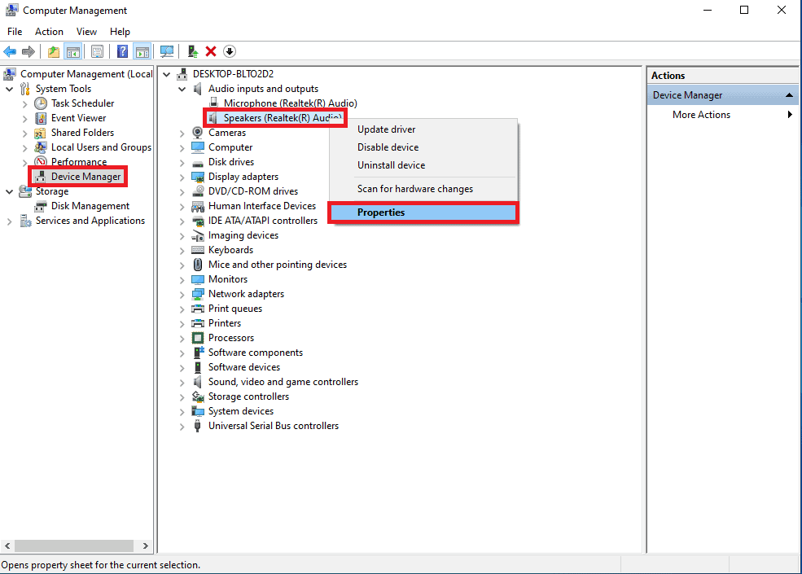
Task: Open Help from the toolbar icon
Action: [x=121, y=51]
